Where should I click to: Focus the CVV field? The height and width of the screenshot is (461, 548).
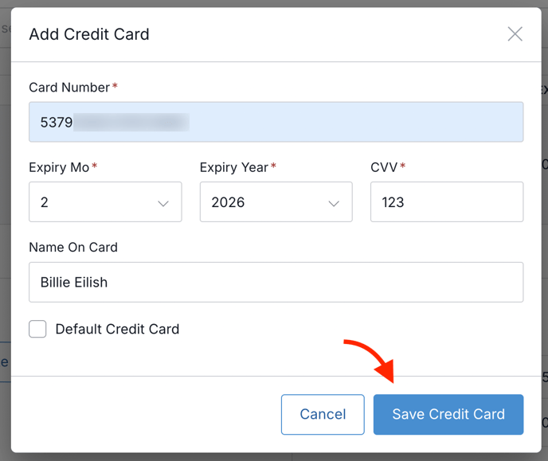pos(447,202)
